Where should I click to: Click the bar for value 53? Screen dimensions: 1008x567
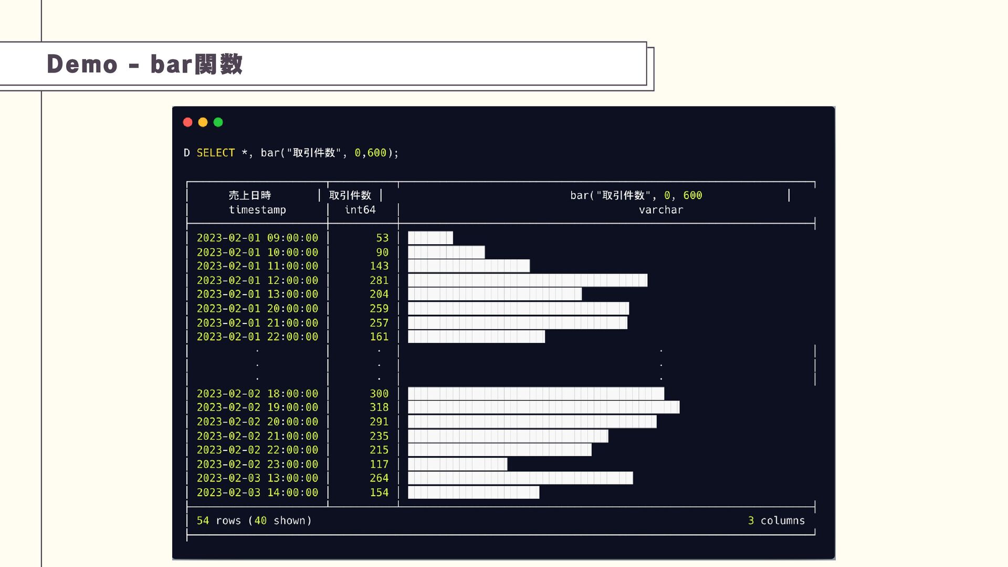coord(430,238)
